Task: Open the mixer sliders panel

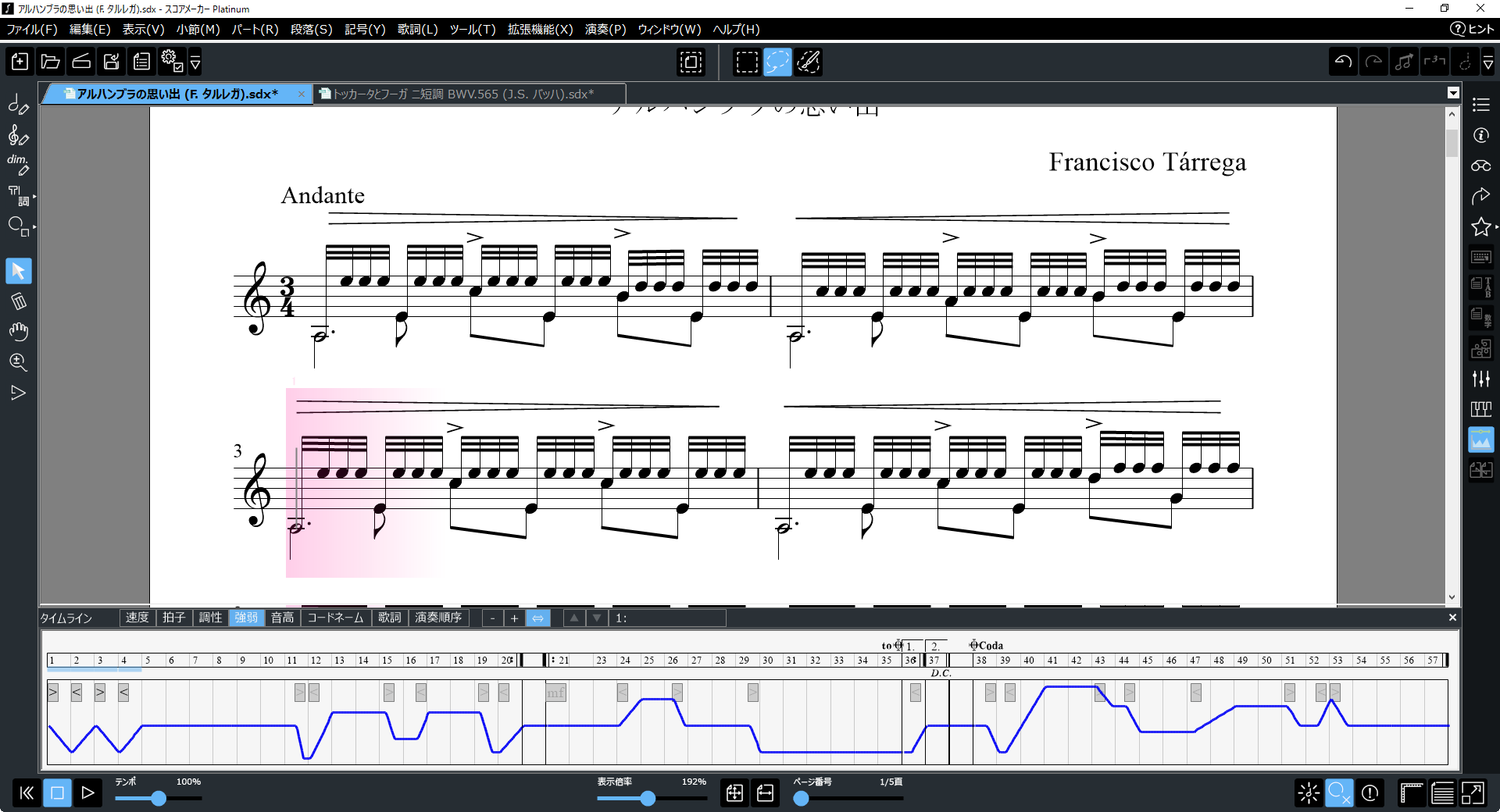Action: (1481, 379)
